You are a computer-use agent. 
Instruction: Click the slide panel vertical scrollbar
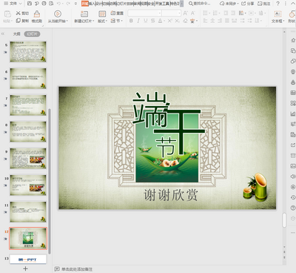(x=50, y=181)
